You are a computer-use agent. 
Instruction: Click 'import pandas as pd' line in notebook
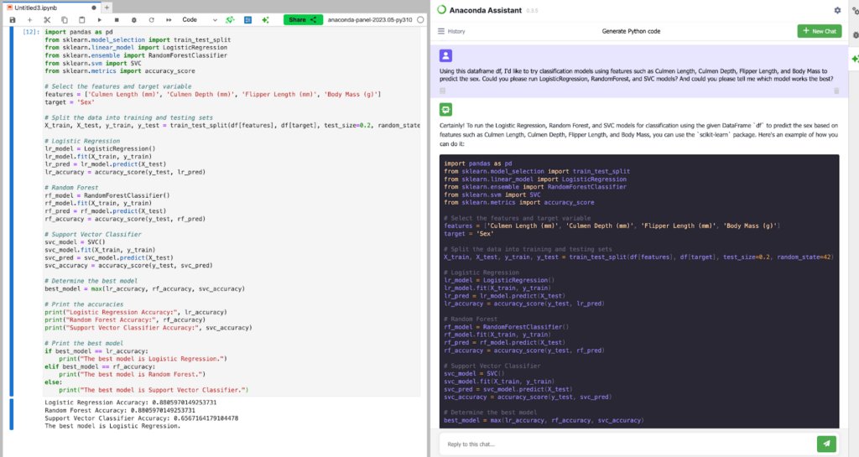coord(79,33)
